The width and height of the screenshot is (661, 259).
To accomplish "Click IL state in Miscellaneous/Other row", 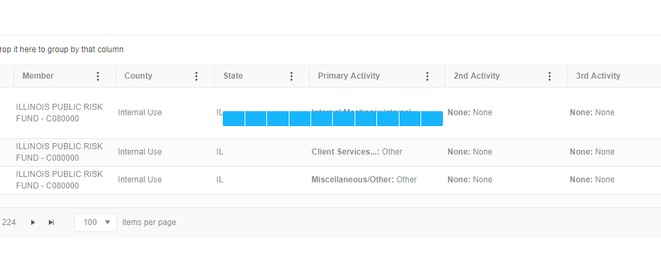I will pos(219,180).
